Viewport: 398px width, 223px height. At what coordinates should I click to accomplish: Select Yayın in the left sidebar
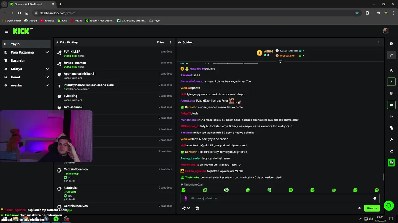tap(27, 44)
